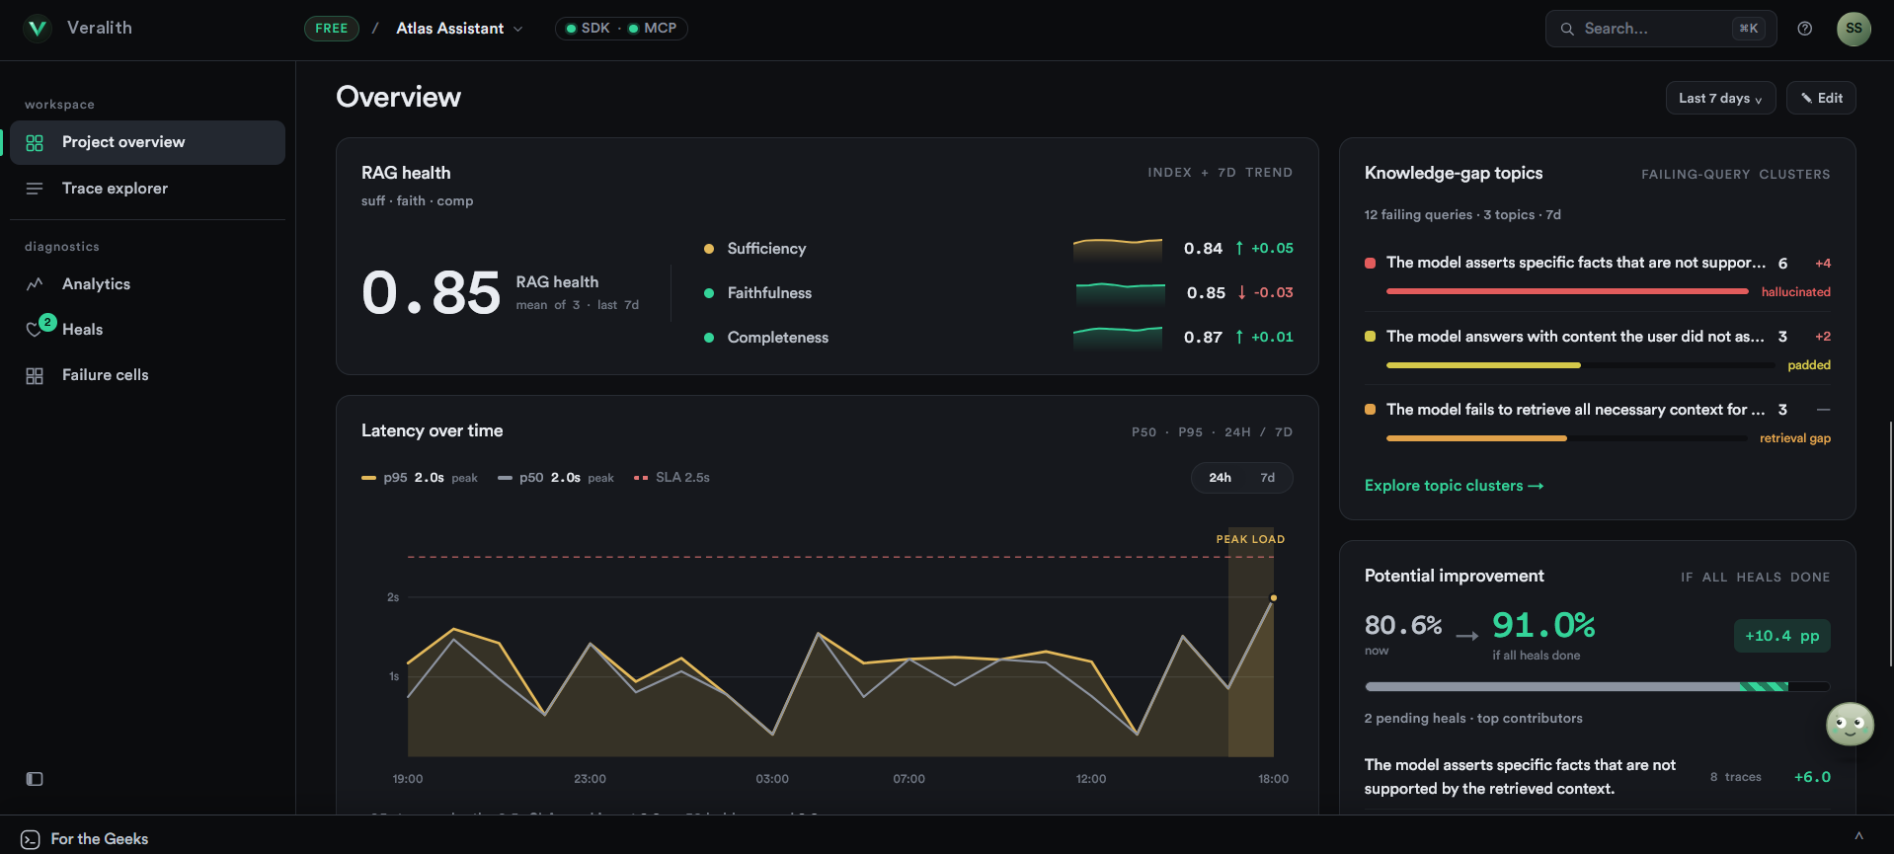1894x854 pixels.
Task: Click the Potential improvement progress bar
Action: 1597,686
